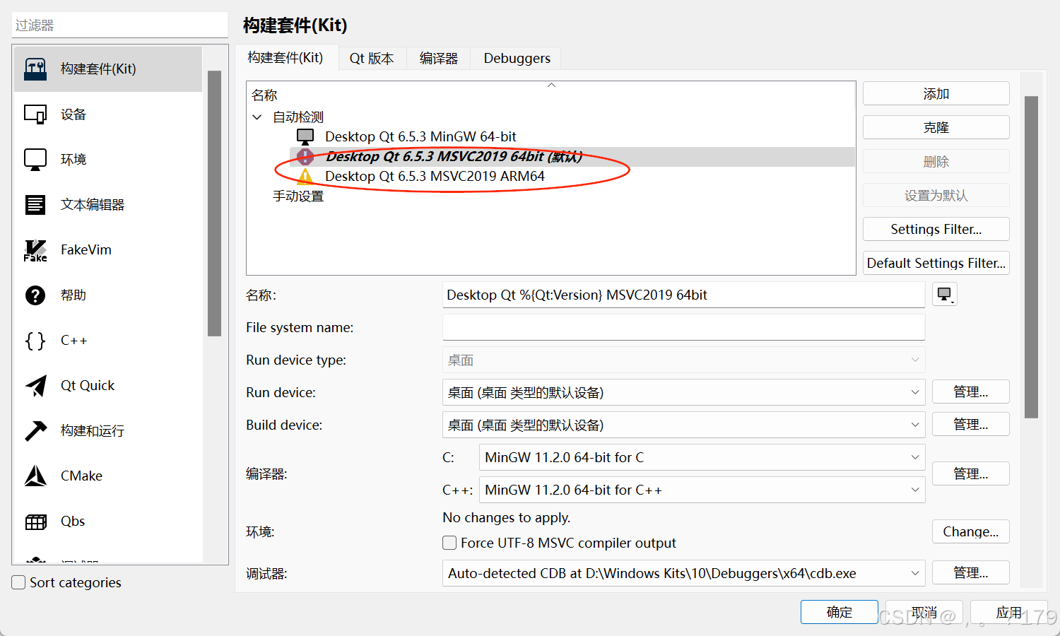The image size is (1060, 636).
Task: Open the FakeVim icon in sidebar
Action: (x=35, y=250)
